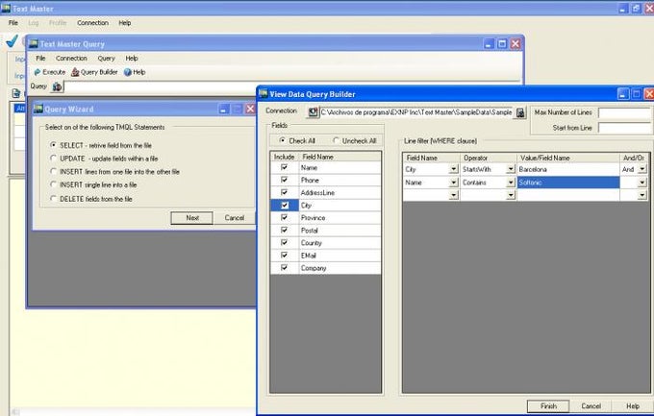The height and width of the screenshot is (416, 654).
Task: Click the Start from Line field
Action: click(624, 128)
